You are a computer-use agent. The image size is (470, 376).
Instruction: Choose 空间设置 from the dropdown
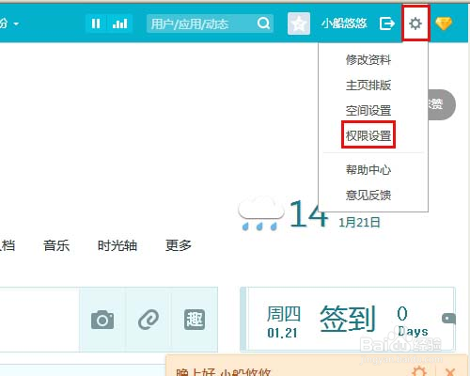pos(368,110)
